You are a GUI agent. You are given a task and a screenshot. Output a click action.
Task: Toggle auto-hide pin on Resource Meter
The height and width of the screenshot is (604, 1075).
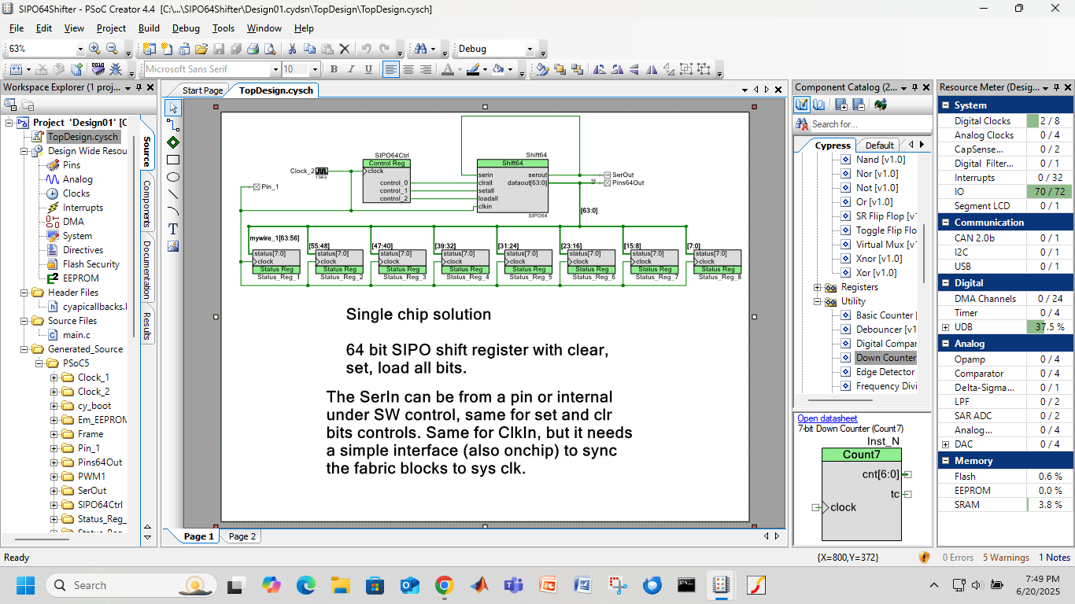(x=1056, y=87)
